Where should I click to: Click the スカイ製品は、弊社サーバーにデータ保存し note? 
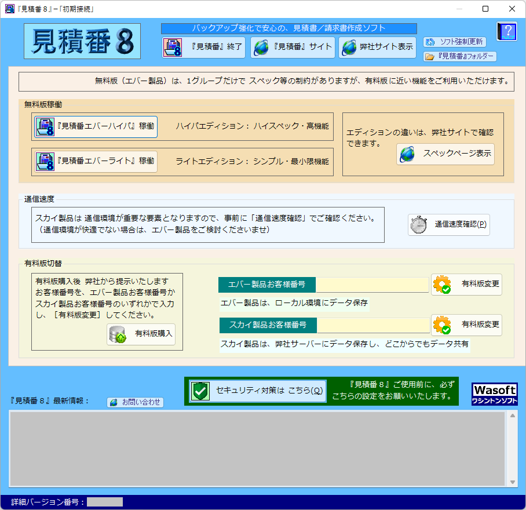[x=344, y=344]
